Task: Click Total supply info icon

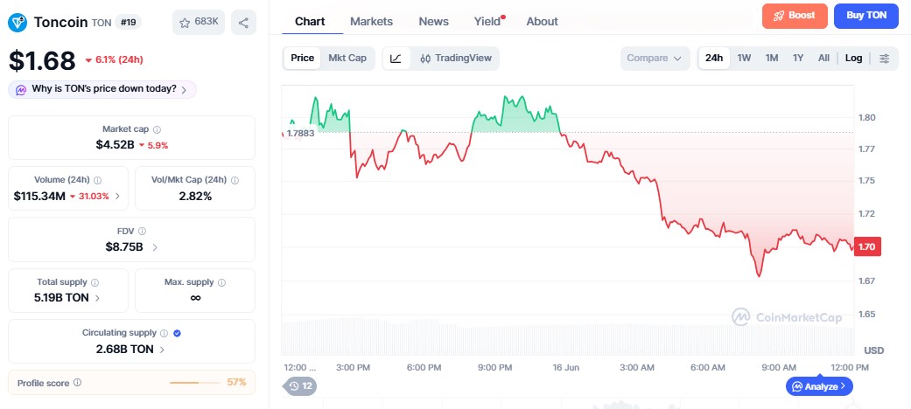Action: (95, 282)
